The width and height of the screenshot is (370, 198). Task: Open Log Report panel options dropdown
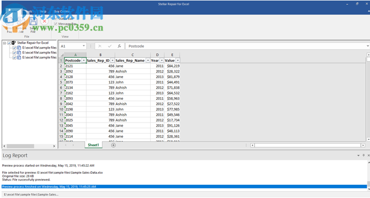[x=358, y=155]
